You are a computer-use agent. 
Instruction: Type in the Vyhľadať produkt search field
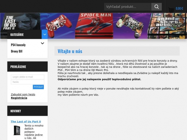pos(128,7)
